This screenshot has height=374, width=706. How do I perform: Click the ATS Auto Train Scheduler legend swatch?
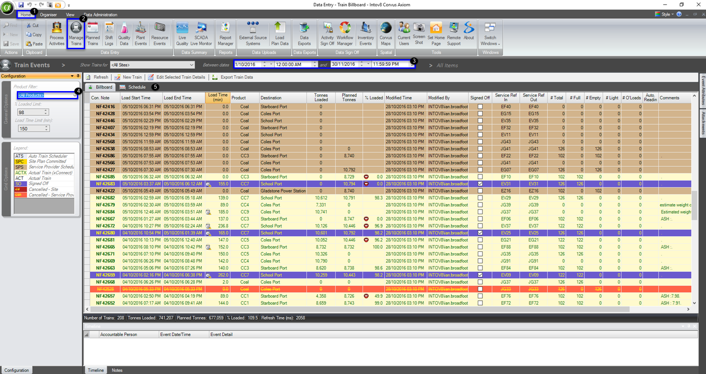click(x=20, y=156)
